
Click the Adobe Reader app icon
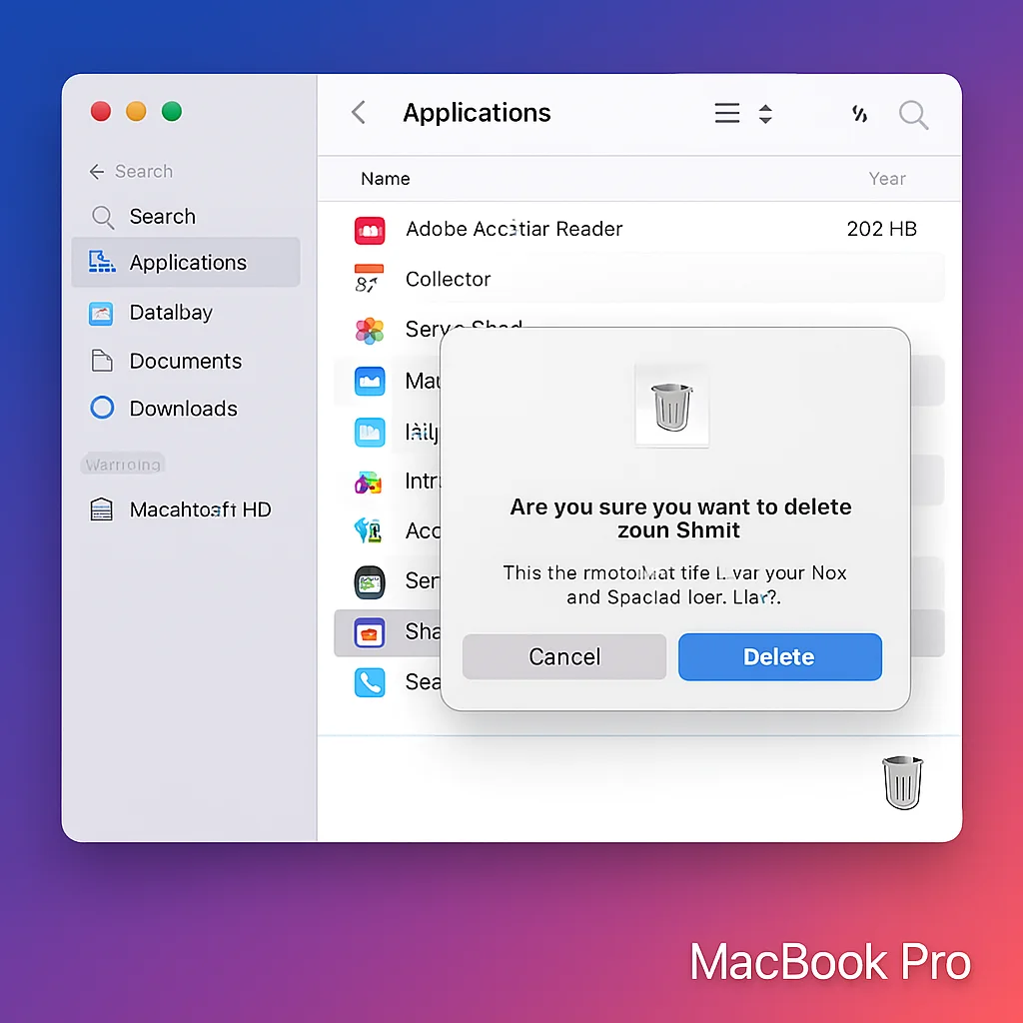click(370, 230)
